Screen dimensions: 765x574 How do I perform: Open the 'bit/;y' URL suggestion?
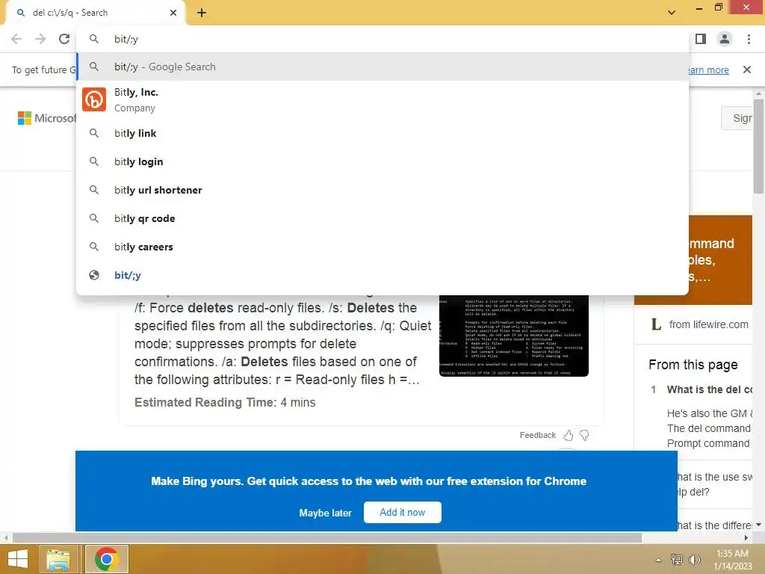pyautogui.click(x=382, y=275)
